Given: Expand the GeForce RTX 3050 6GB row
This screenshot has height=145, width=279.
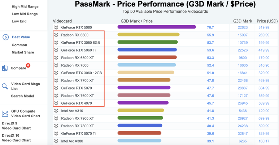Looking at the screenshot, I should point(56,43).
